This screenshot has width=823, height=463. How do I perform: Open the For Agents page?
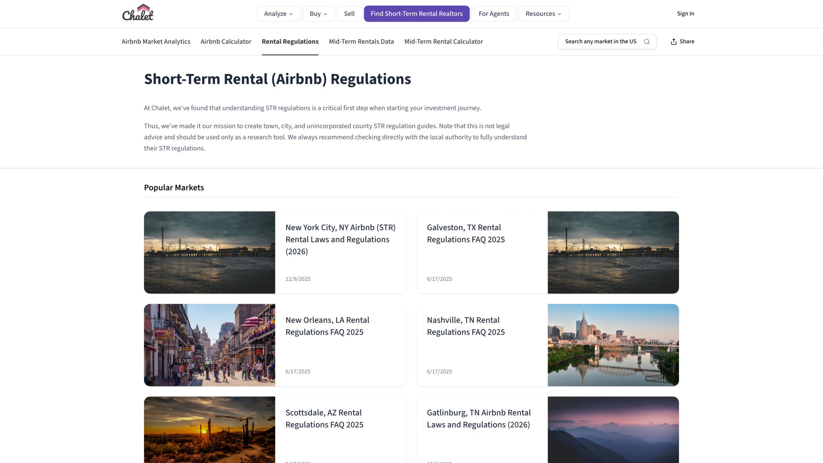494,14
